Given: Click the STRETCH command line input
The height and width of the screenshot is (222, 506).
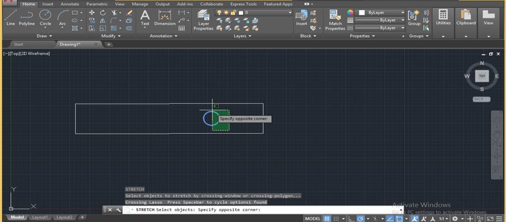Looking at the screenshot, I should (x=263, y=209).
